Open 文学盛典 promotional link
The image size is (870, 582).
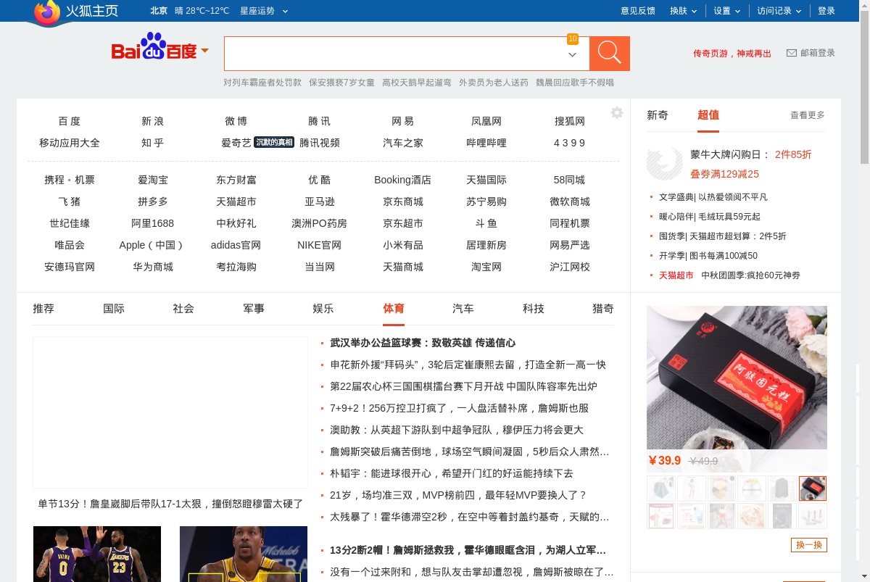(713, 197)
